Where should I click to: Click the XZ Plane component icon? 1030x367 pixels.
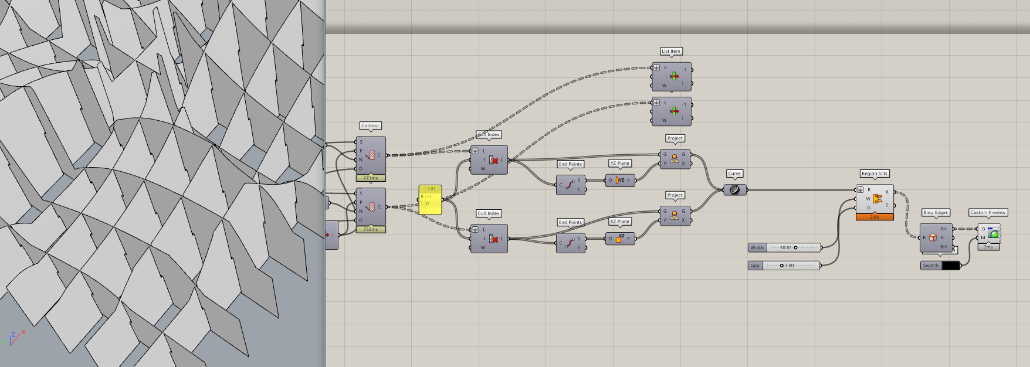(x=619, y=238)
